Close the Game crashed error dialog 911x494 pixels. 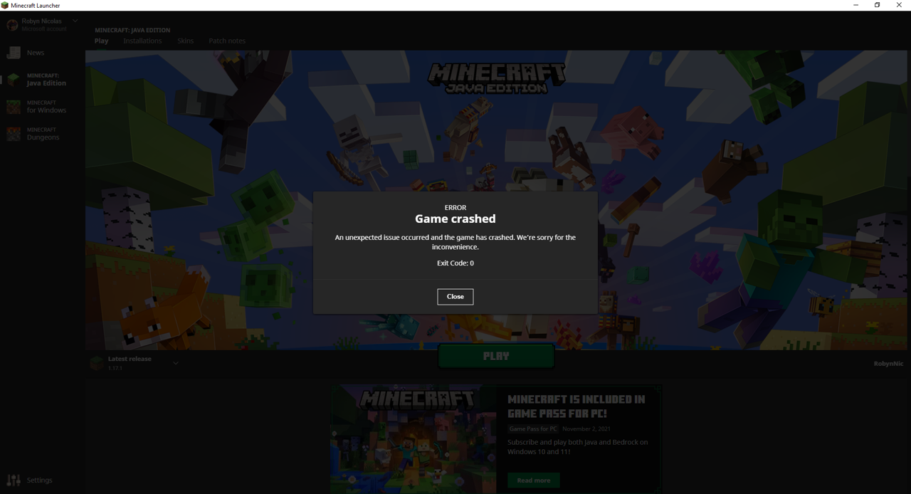pos(455,297)
